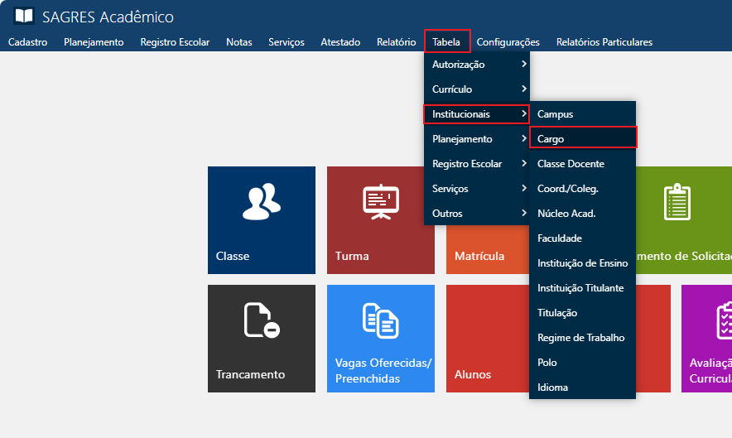Viewport: 732px width, 438px height.
Task: Click the Turma presentation board icon
Action: pos(381,202)
